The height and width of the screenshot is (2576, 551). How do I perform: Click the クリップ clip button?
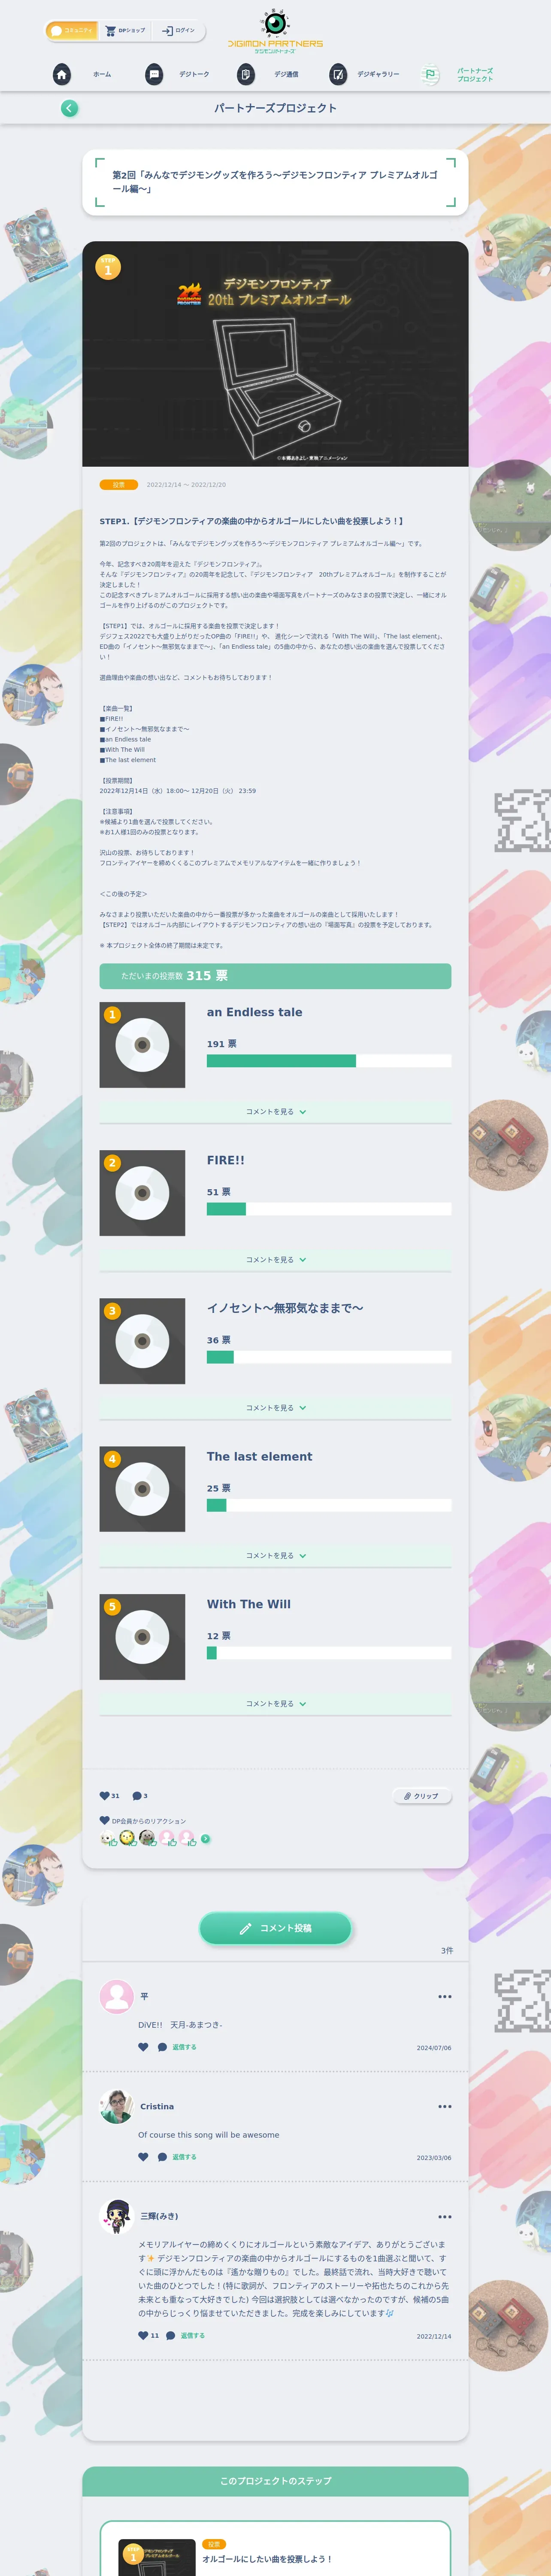pyautogui.click(x=421, y=1796)
